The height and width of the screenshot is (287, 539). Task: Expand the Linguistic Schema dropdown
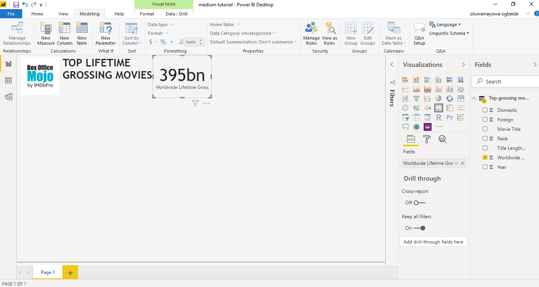coord(449,33)
